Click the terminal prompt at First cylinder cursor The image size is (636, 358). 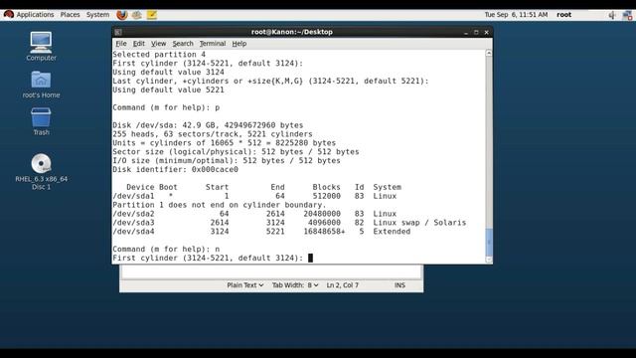pyautogui.click(x=310, y=258)
